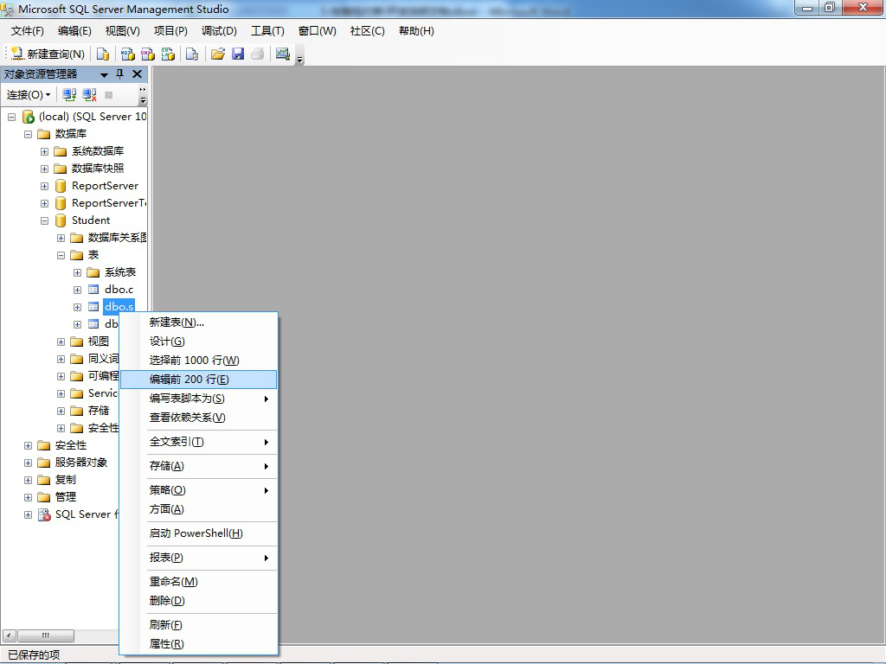Image resolution: width=886 pixels, height=664 pixels.
Task: Click the Analysis Services XMLA Query icon
Action: pos(169,54)
